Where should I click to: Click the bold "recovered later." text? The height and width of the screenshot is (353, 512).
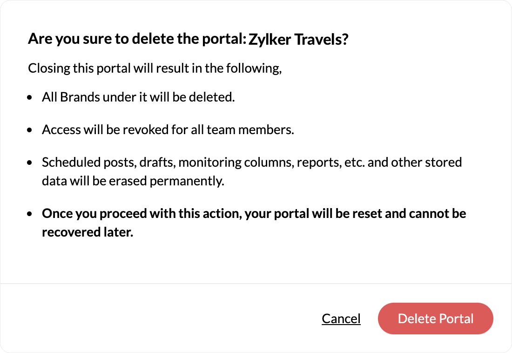pos(88,232)
